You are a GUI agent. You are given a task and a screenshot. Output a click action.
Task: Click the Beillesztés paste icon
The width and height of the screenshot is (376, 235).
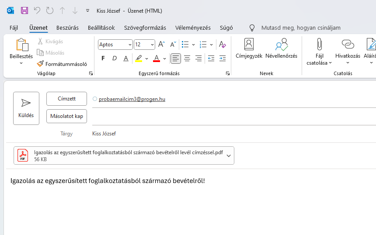pyautogui.click(x=21, y=45)
